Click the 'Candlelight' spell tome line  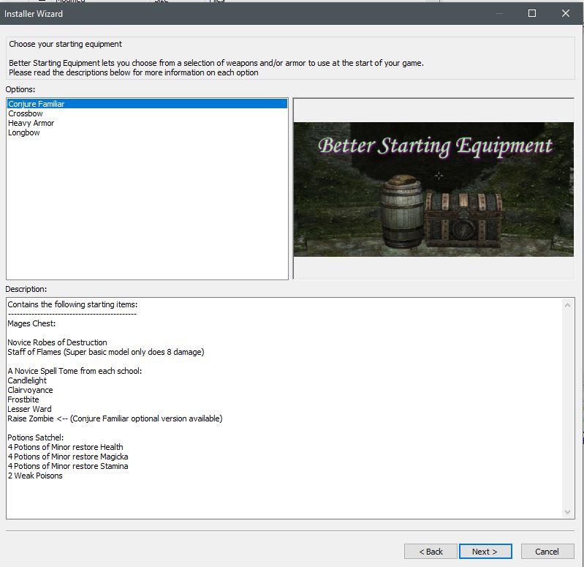(x=27, y=380)
